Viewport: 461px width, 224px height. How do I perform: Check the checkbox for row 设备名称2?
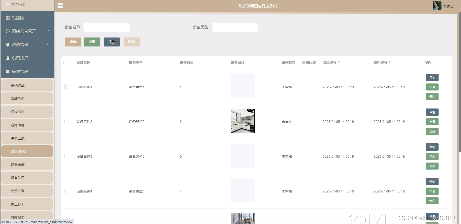click(x=66, y=122)
